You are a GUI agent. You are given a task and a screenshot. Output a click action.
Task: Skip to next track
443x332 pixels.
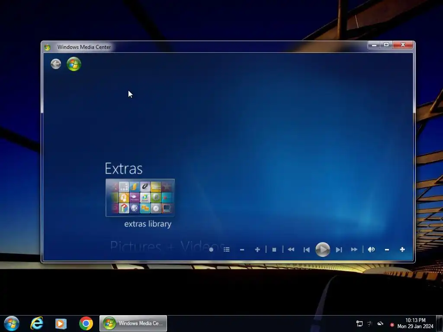point(339,249)
